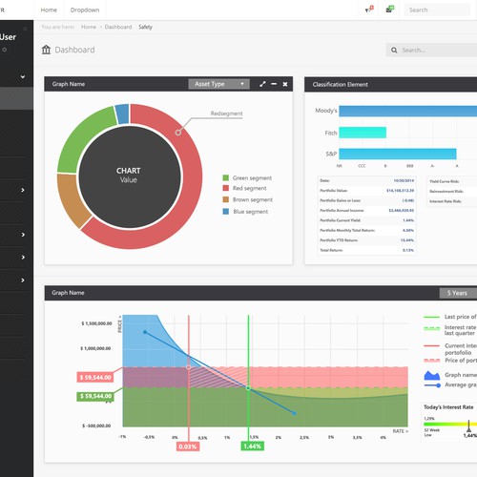477x477 pixels.
Task: Click the Portfolio Current Yield row
Action: click(366, 220)
